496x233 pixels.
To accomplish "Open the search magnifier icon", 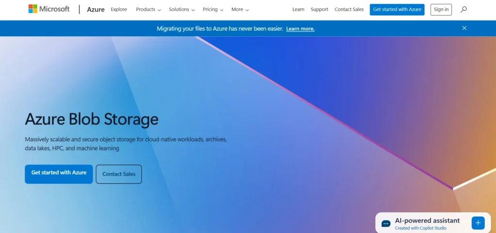I will pos(464,10).
